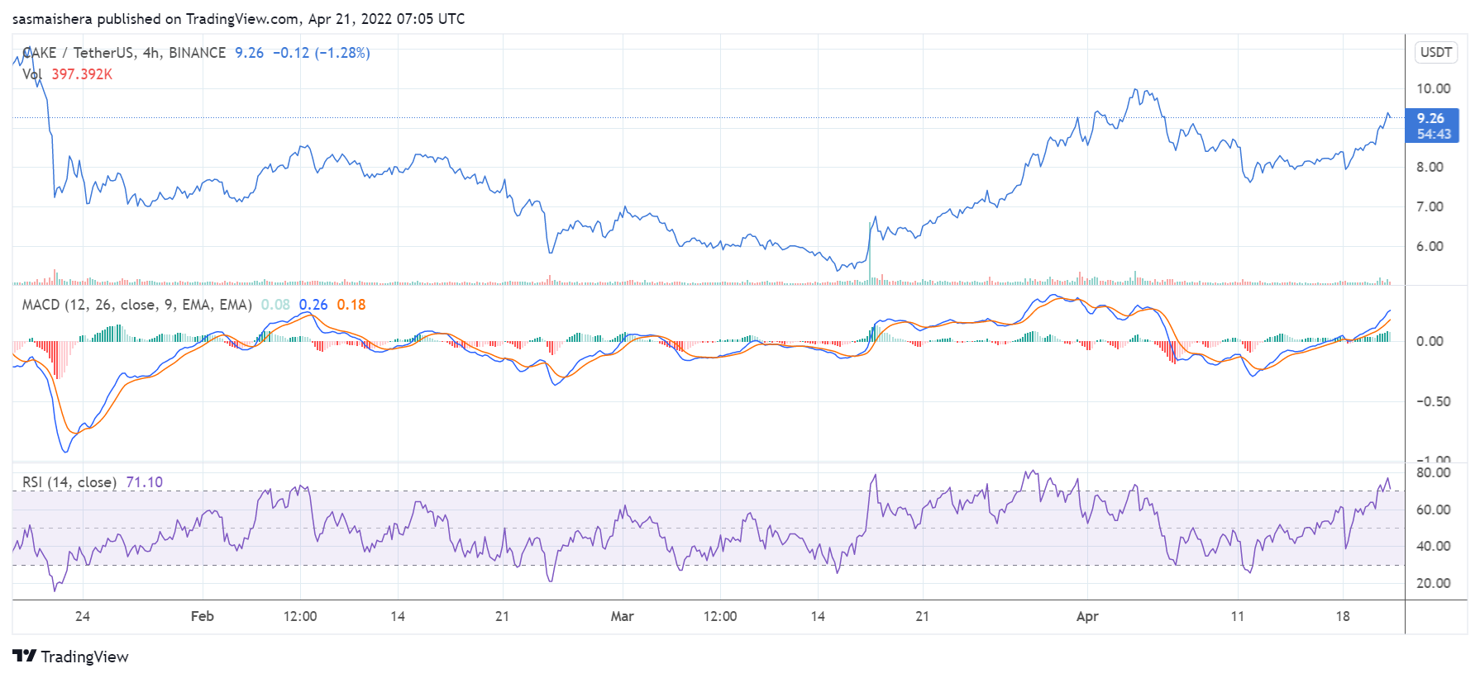Click the −0.50 MACD axis label
Image resolution: width=1480 pixels, height=678 pixels.
(1434, 401)
